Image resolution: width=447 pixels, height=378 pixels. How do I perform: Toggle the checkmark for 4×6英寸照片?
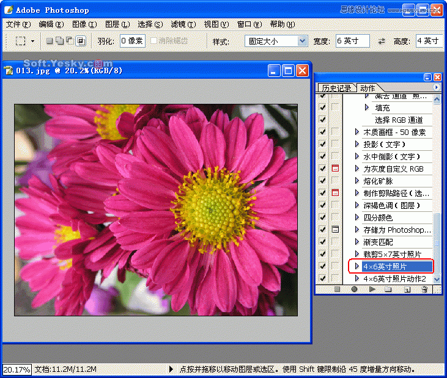pos(323,266)
